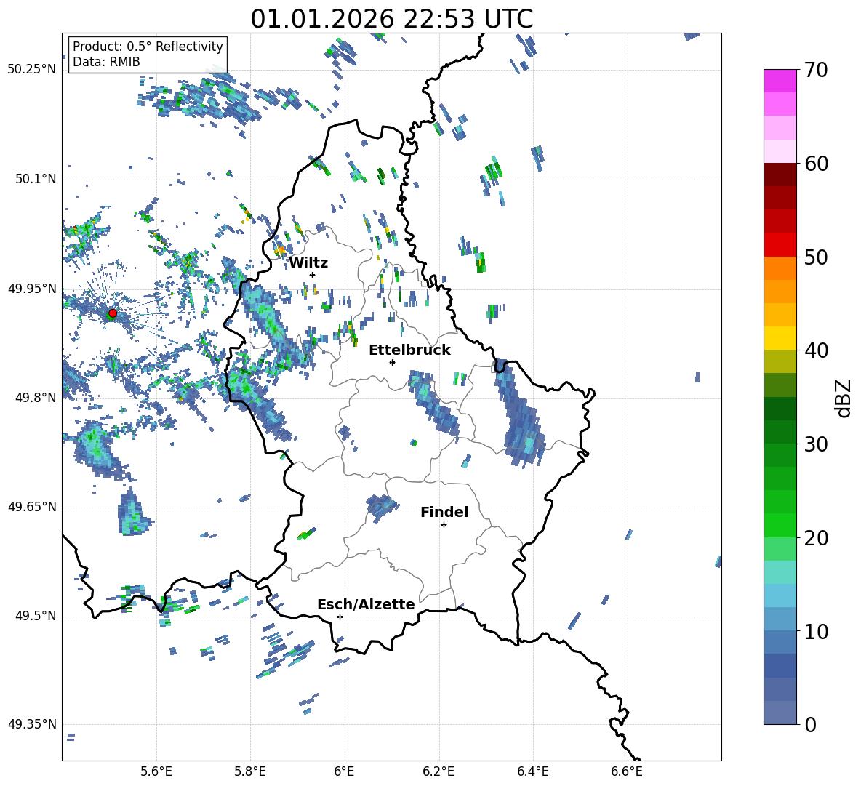The width and height of the screenshot is (861, 786).
Task: Click the 49.65°N latitude label
Action: click(x=32, y=506)
